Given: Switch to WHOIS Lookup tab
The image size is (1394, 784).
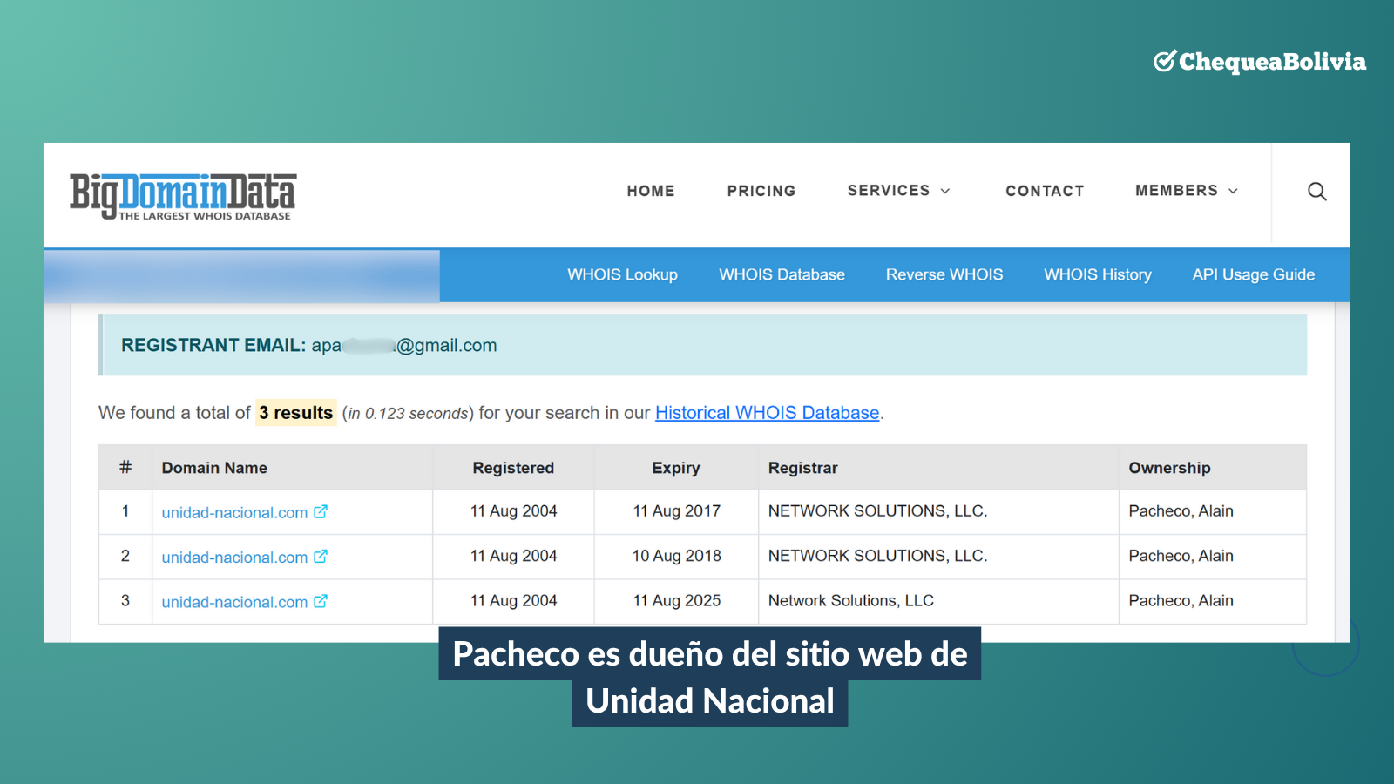Looking at the screenshot, I should click(x=622, y=274).
